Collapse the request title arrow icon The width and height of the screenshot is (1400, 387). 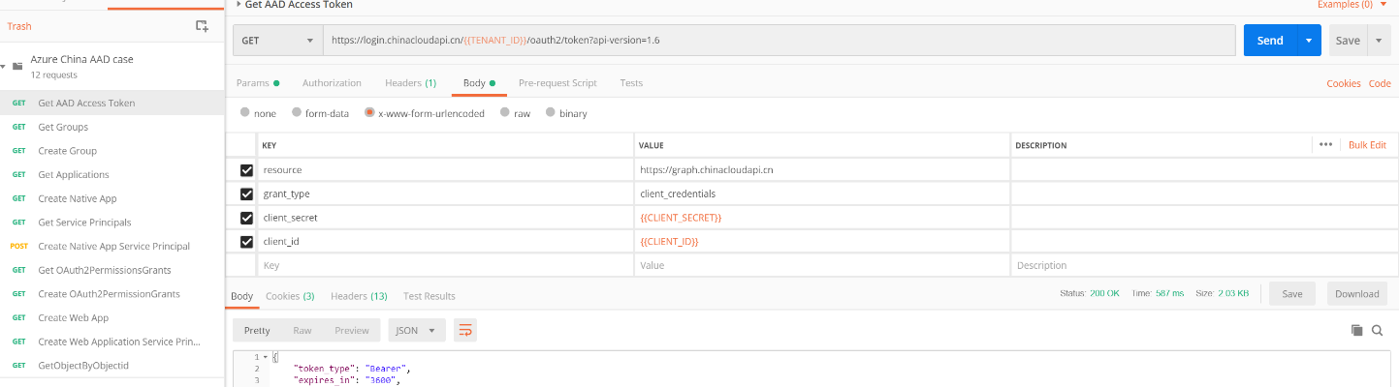tap(239, 5)
